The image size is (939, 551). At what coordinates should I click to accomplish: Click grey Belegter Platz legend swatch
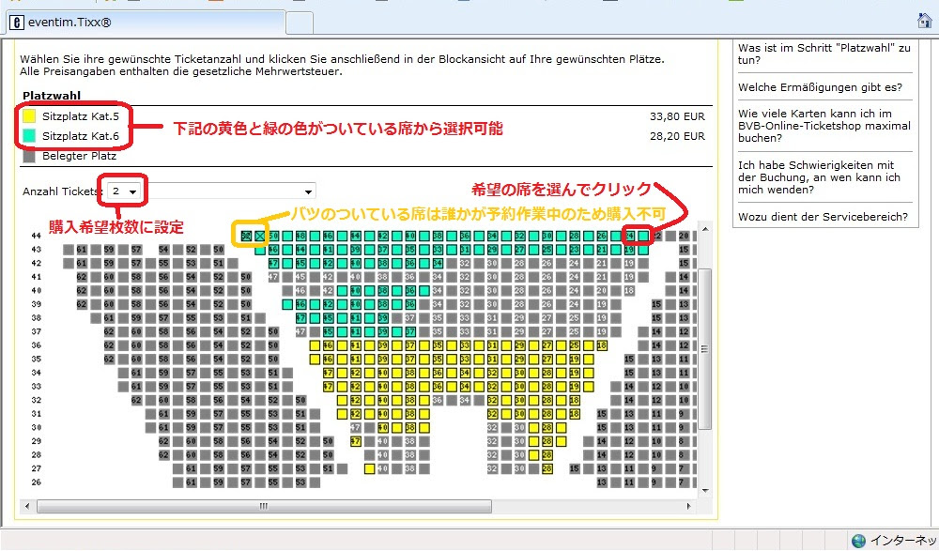click(x=29, y=156)
